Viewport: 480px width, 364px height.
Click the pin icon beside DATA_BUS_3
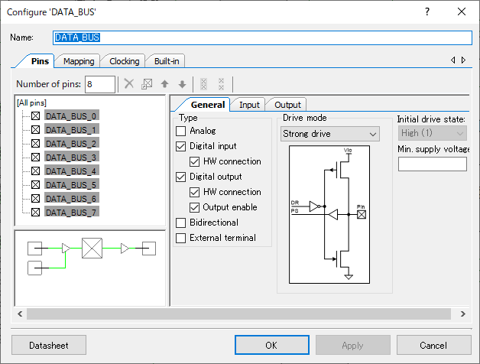pos(35,158)
